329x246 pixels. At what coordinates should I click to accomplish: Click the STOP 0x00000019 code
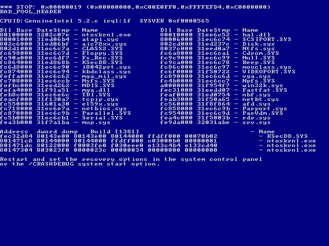tap(49, 7)
